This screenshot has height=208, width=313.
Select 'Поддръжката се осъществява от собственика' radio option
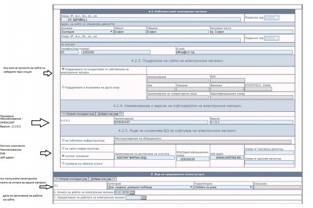(x=63, y=69)
